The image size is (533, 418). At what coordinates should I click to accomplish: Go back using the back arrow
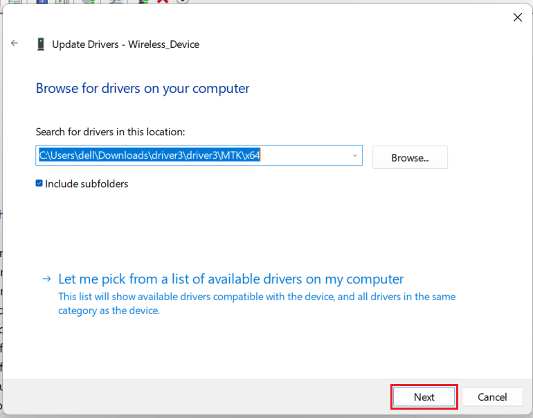click(15, 43)
